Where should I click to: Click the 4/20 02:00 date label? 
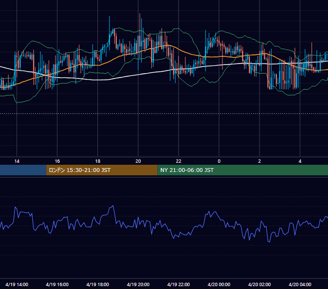260,284
